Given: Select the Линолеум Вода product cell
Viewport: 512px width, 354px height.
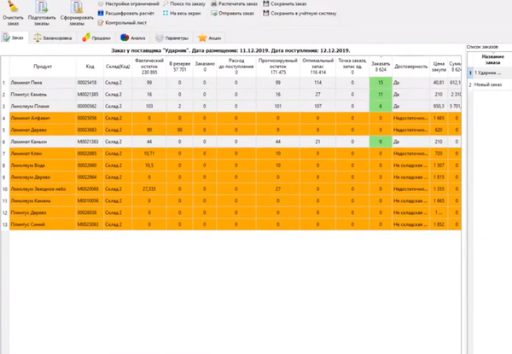Looking at the screenshot, I should click(43, 165).
